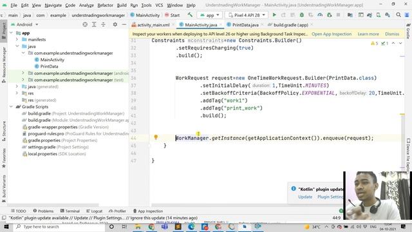The height and width of the screenshot is (232, 412).
Task: Open the Profiler tool window
Action: [x=117, y=211]
